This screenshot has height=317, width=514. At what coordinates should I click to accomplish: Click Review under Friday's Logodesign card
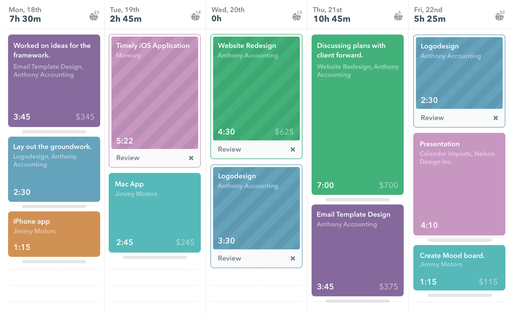coord(432,118)
